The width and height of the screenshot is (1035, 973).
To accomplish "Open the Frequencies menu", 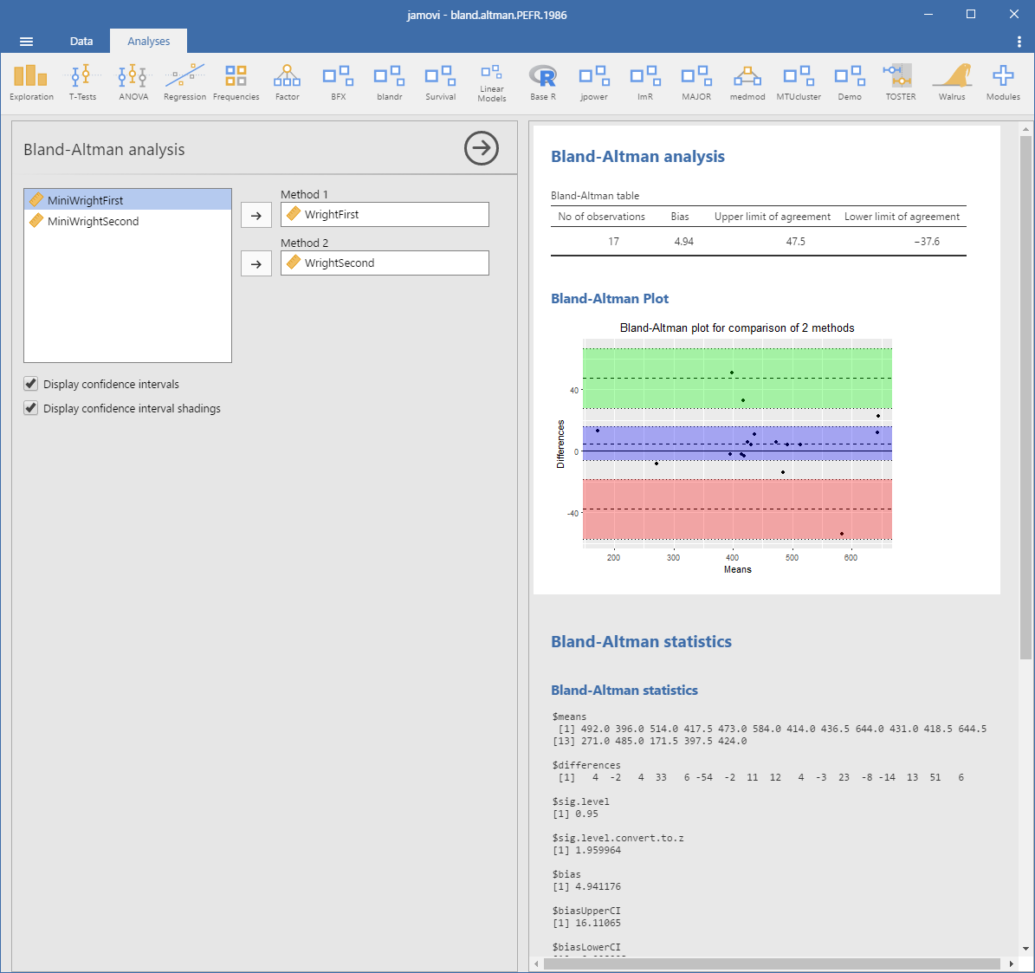I will click(x=236, y=82).
